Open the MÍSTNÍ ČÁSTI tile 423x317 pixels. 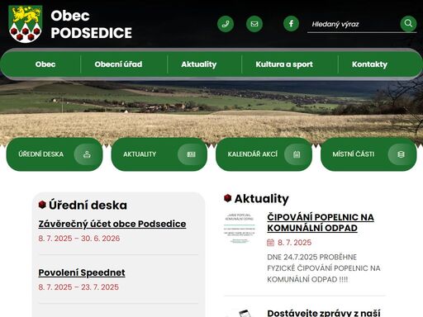tap(368, 154)
